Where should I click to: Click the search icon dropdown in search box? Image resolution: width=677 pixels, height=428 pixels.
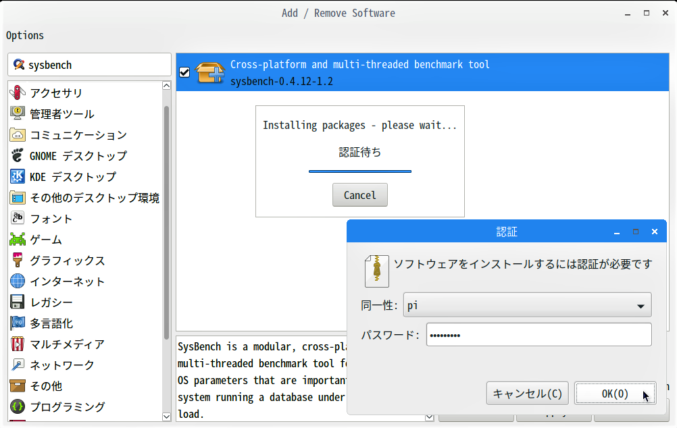19,65
